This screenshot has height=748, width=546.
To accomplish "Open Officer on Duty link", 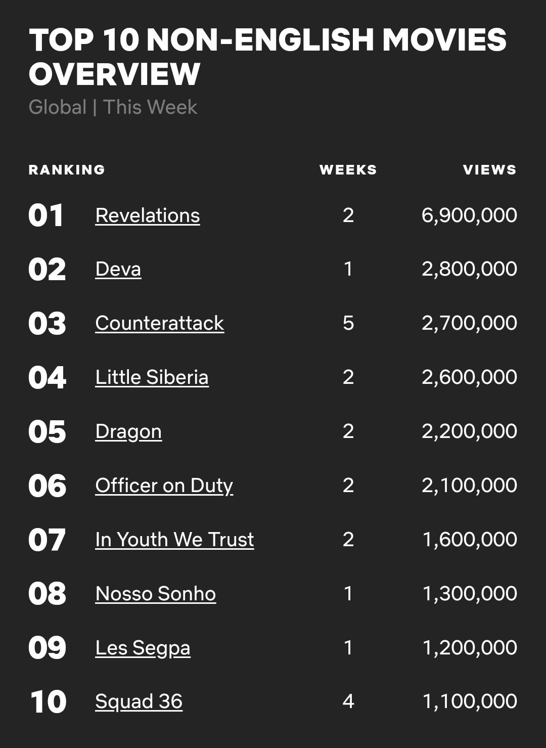I will (x=164, y=486).
